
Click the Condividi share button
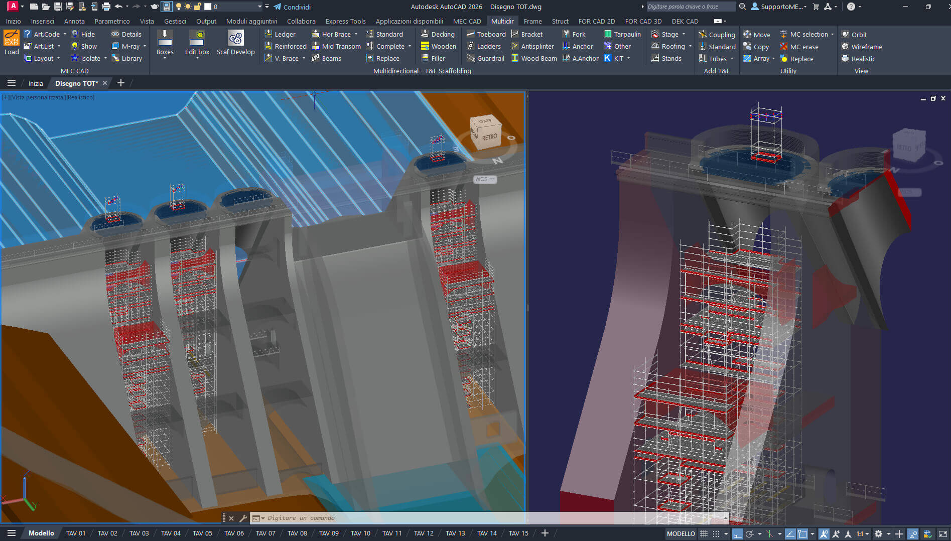[292, 7]
